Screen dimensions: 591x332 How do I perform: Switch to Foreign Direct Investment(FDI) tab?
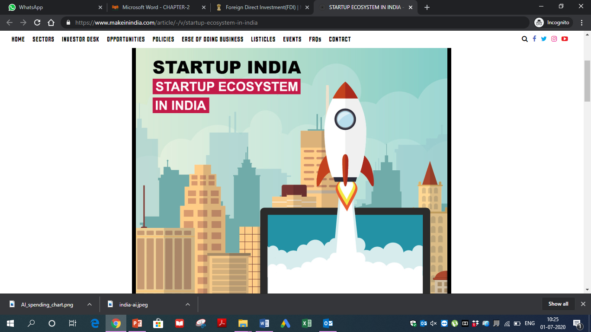262,7
